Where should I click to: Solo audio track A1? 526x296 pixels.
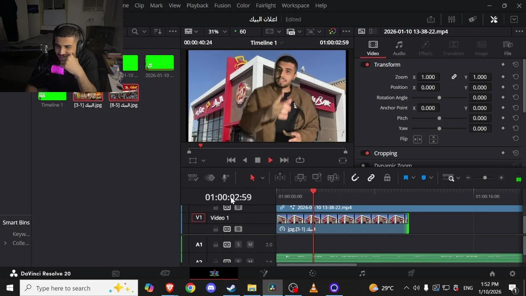pyautogui.click(x=238, y=245)
